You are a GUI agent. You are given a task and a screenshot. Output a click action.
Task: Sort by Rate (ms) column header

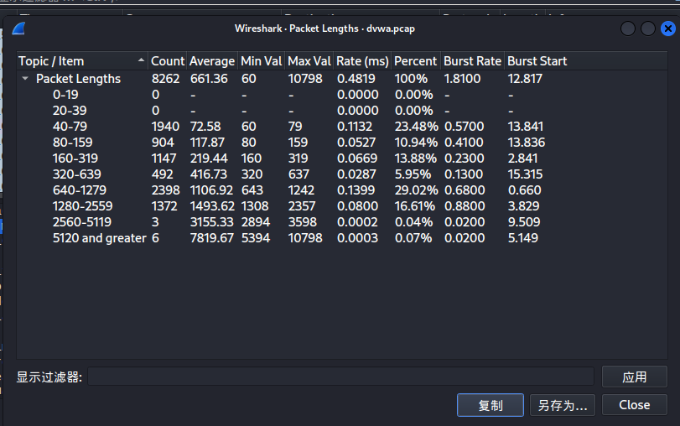coord(362,61)
